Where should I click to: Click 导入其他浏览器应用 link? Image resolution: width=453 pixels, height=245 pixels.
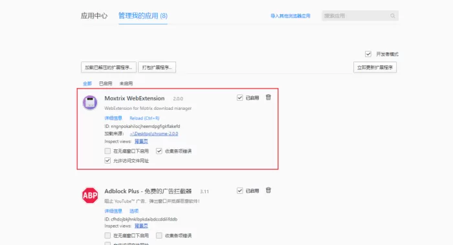click(x=291, y=16)
